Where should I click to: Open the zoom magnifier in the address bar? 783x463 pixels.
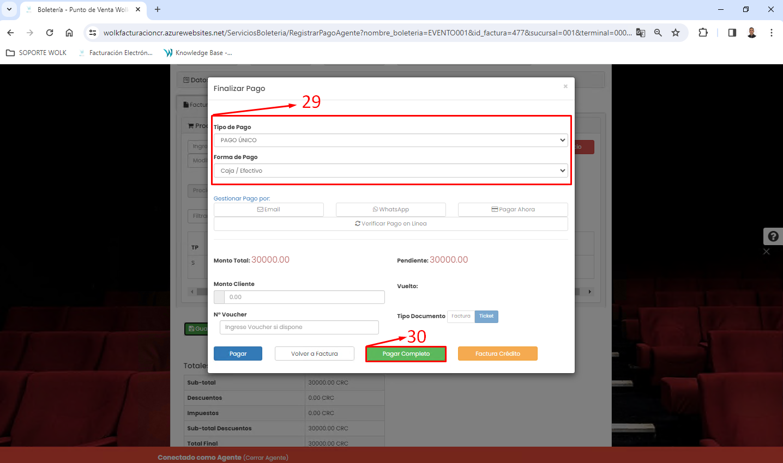[658, 33]
